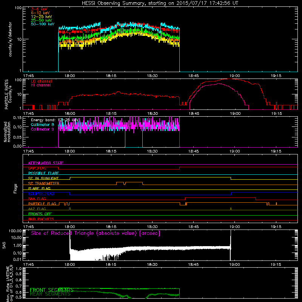Select the Collimator 9 legend entry
This screenshot has height=302, width=302.
coord(42,129)
